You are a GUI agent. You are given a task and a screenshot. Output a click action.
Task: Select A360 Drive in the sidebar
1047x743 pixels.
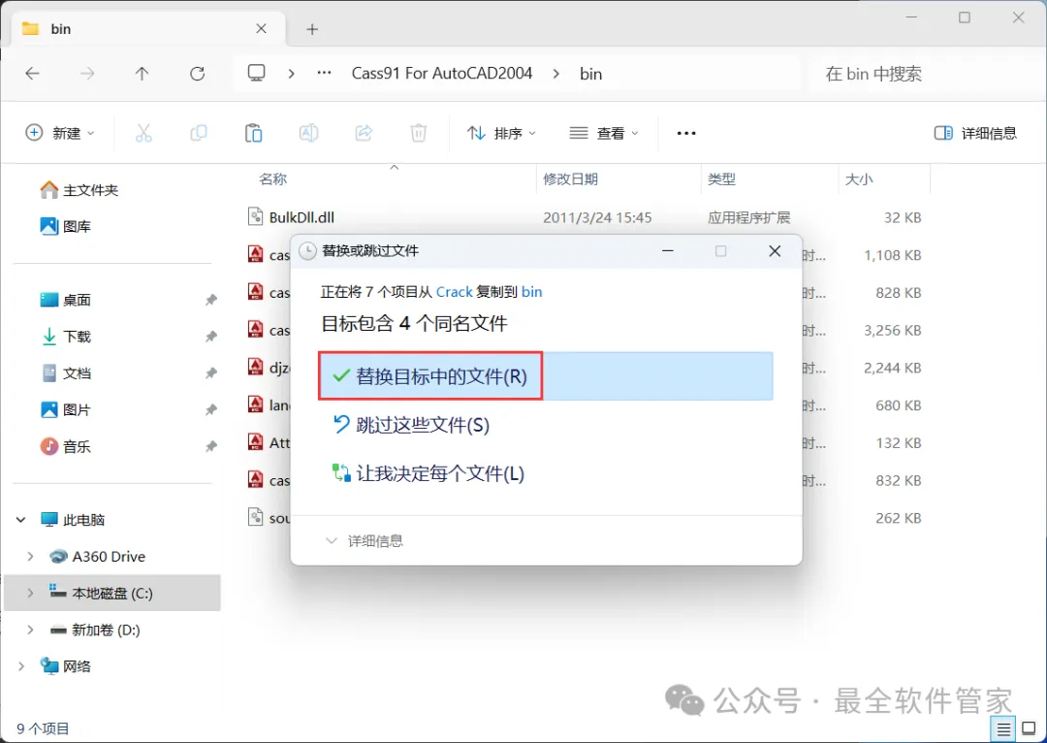98,556
